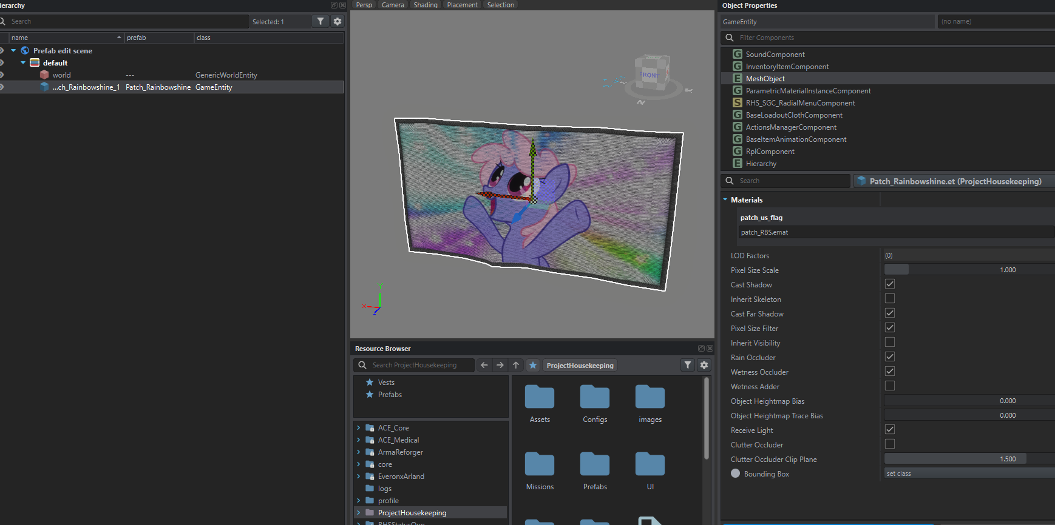
Task: Open the Prefabs folder thumbnail
Action: click(595, 471)
